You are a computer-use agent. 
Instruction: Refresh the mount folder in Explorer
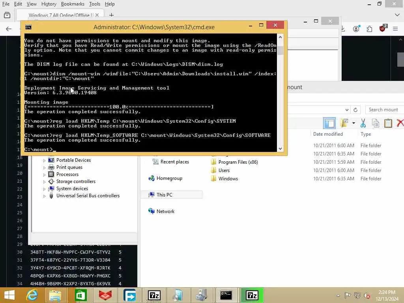(x=355, y=110)
